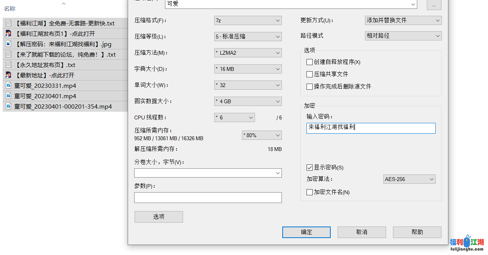Click the text file icon for 【福利江湖】全免费-无套路-更新快.txt

pos(8,23)
